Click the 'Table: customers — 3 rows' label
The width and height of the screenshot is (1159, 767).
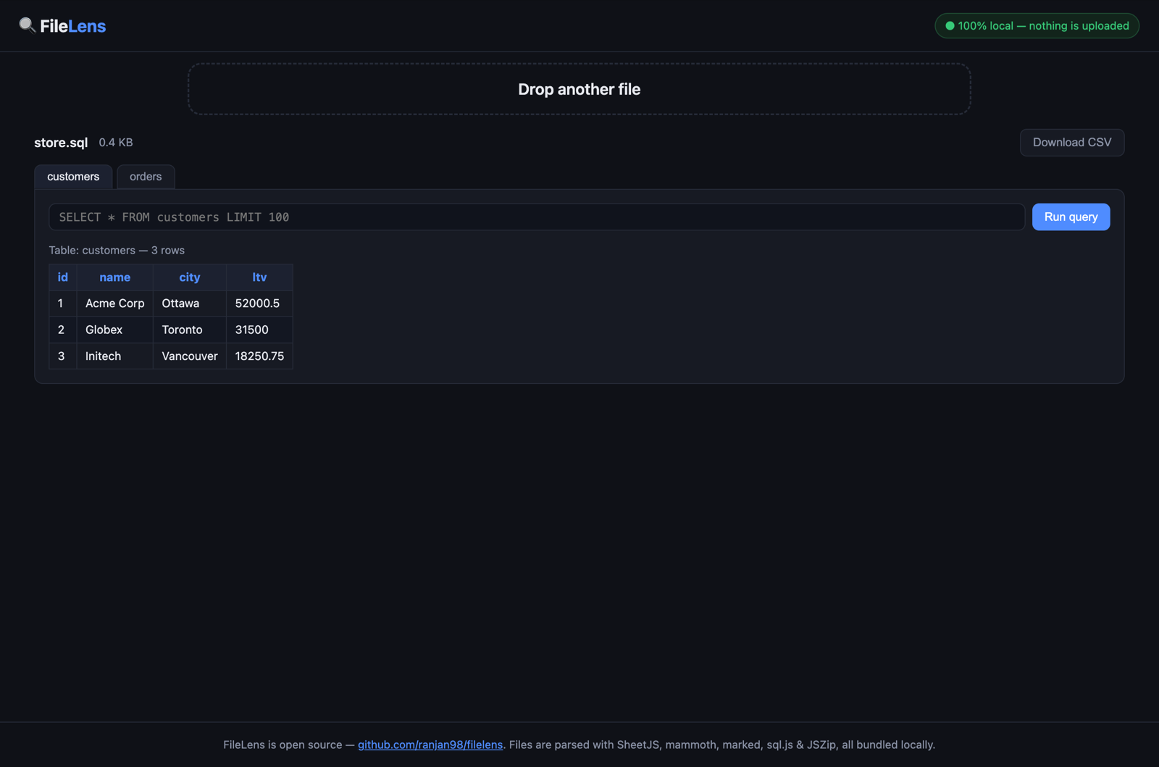click(x=117, y=251)
